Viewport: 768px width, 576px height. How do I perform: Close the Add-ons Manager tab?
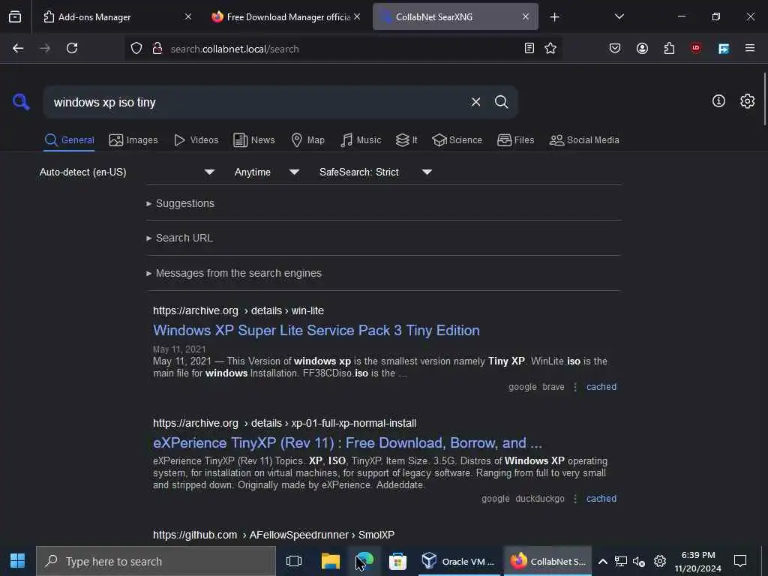[188, 16]
